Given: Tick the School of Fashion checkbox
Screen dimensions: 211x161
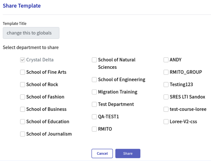Looking at the screenshot, I should (23, 97).
